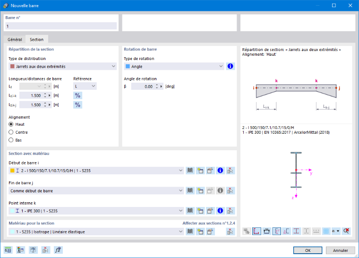Pick material graphically in Matériau pour la section
359x258 pixels.
(x=231, y=232)
